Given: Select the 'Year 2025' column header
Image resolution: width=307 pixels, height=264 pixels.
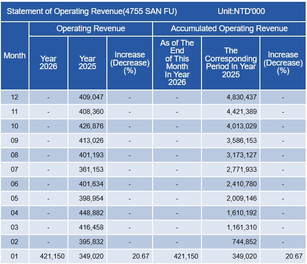Looking at the screenshot, I should pyautogui.click(x=87, y=62).
